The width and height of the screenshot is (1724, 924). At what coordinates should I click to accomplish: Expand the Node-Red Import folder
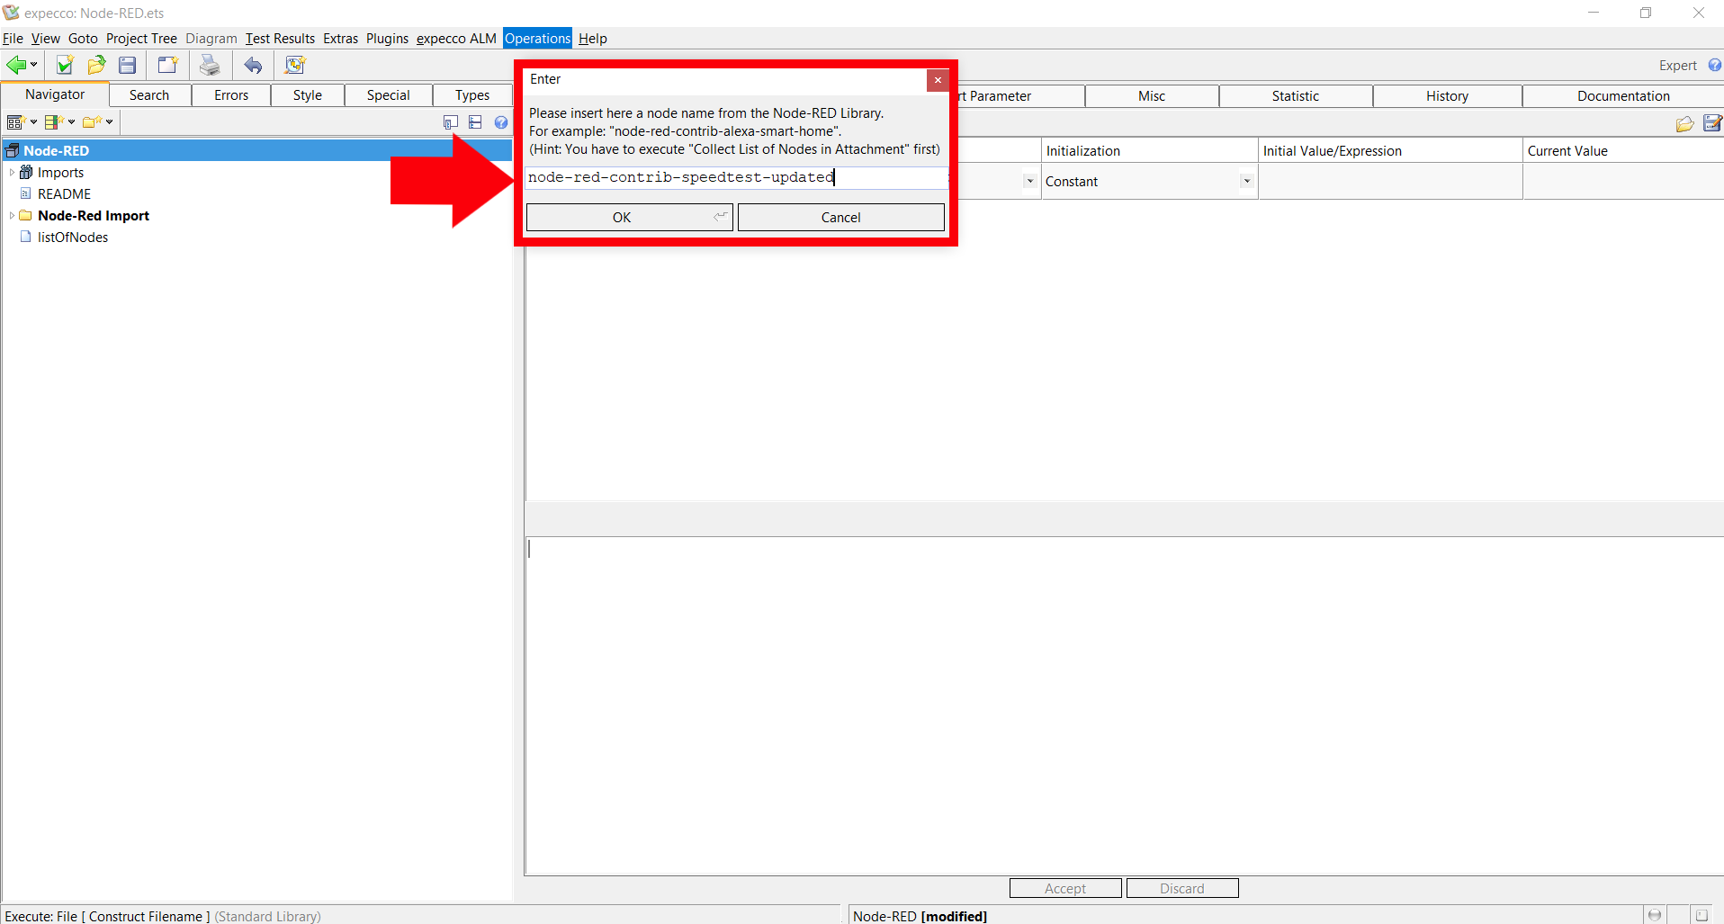pos(11,216)
